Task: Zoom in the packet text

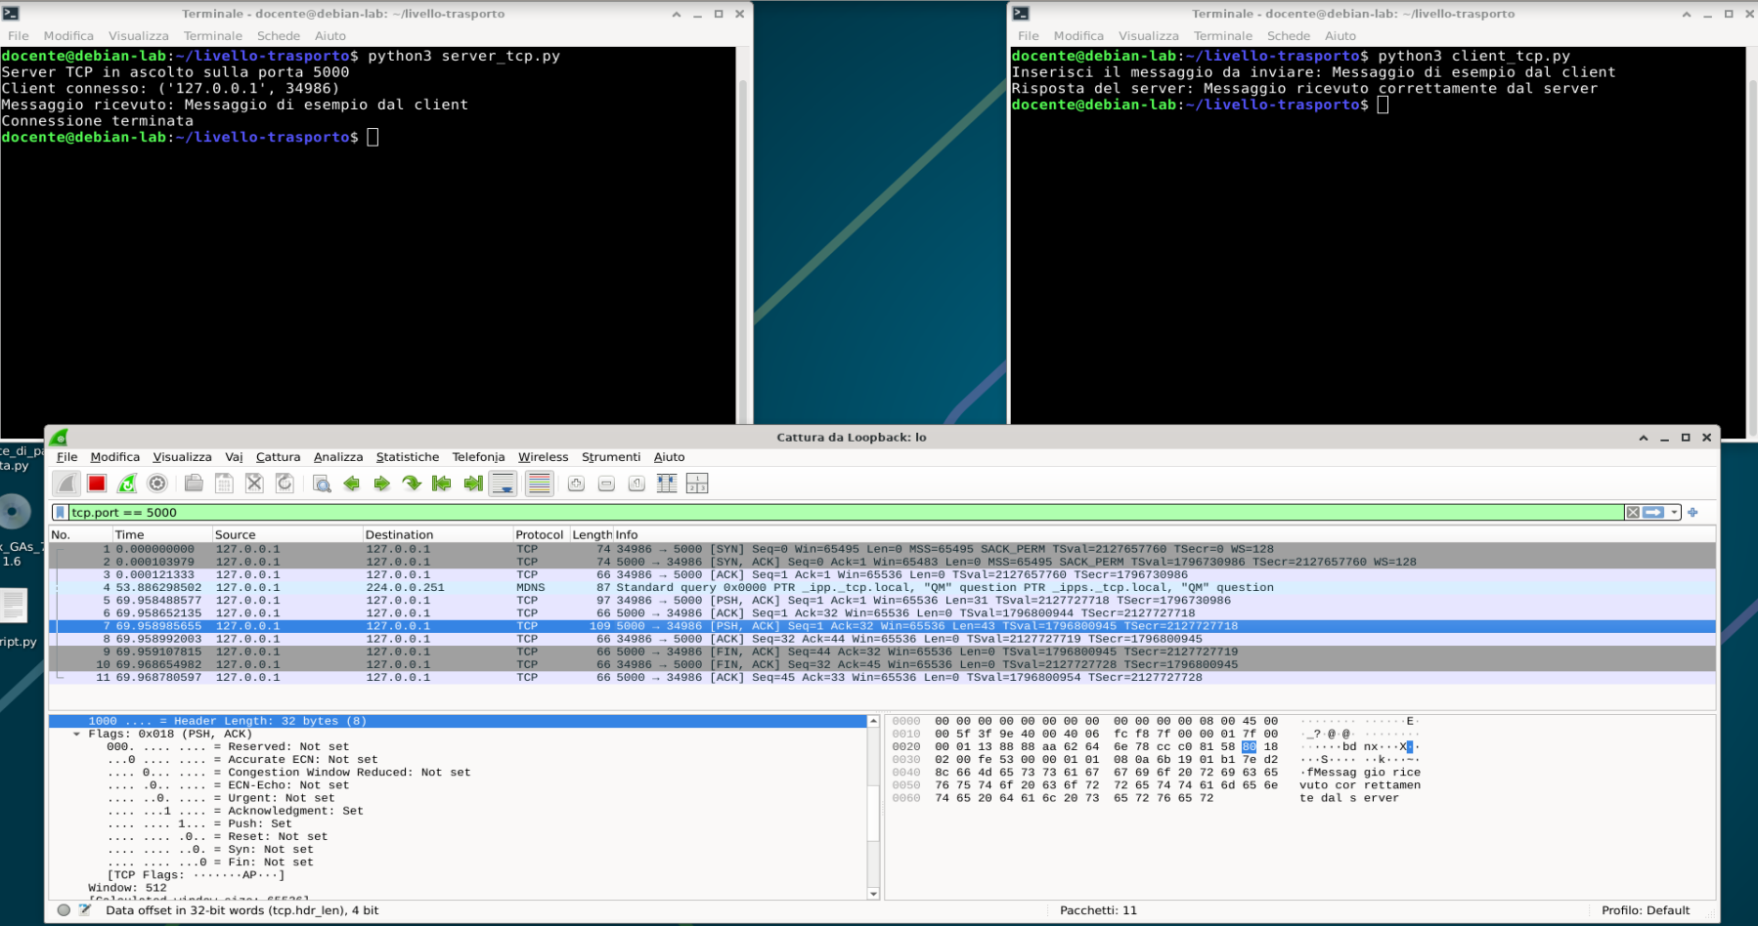Action: (576, 484)
